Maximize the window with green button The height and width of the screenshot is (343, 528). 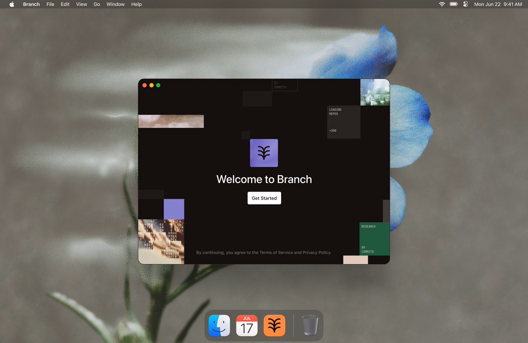pos(158,85)
